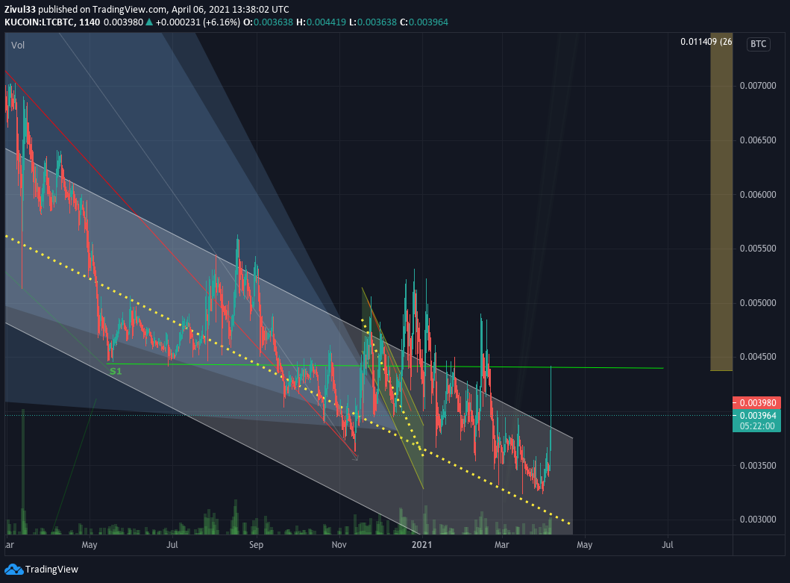Click the 0.011409 target price label
This screenshot has height=583, width=790.
point(706,41)
